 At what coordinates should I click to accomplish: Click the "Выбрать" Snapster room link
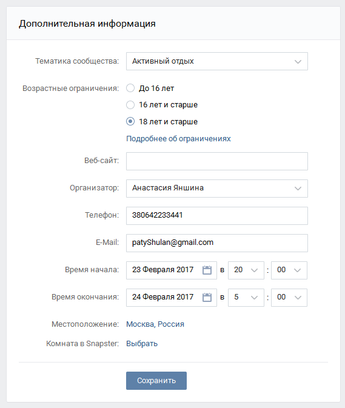click(142, 344)
